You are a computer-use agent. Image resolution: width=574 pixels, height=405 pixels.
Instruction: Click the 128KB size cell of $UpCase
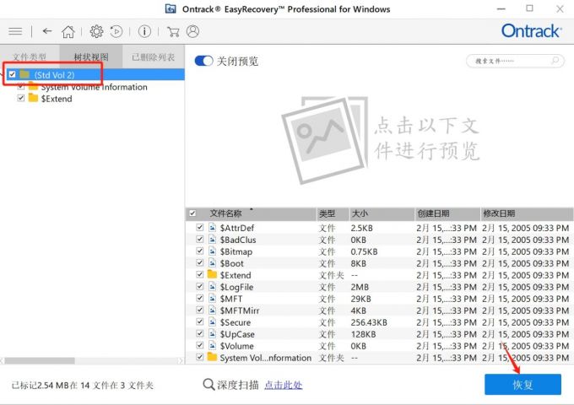[x=363, y=334]
